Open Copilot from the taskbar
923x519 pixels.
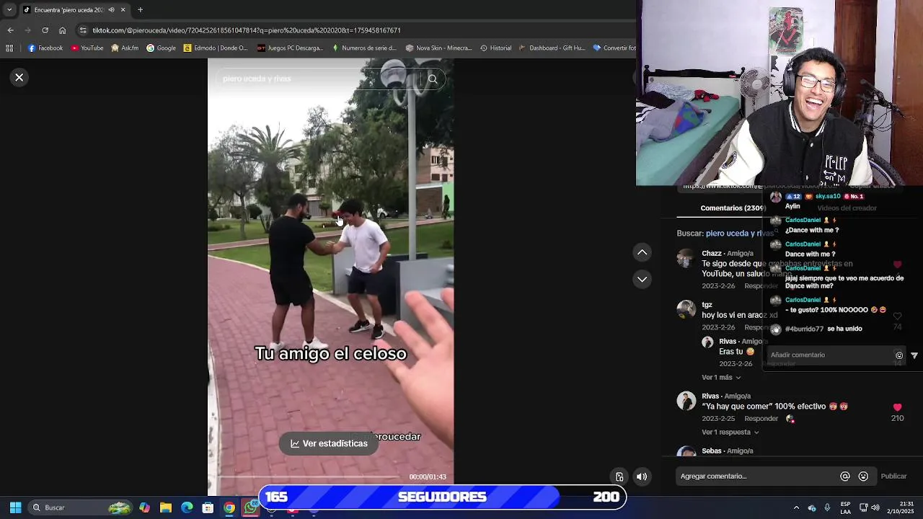coord(145,507)
